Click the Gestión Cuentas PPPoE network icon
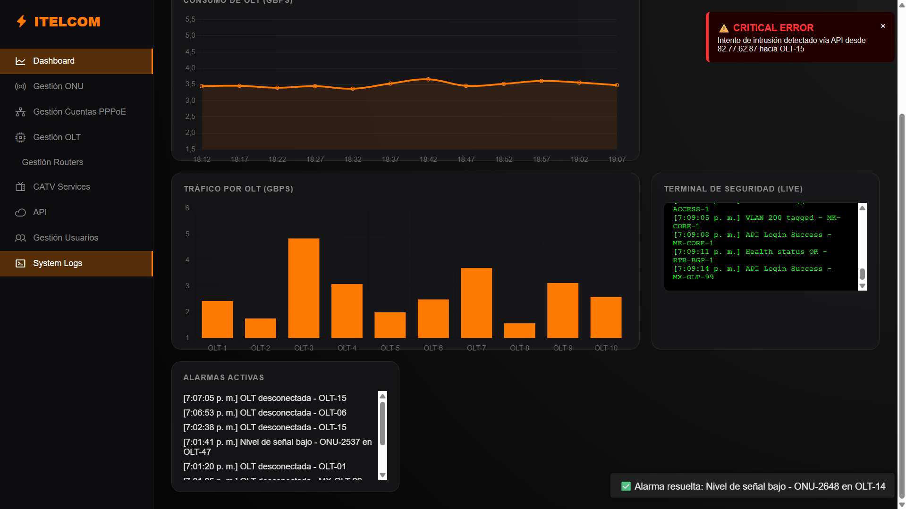This screenshot has height=509, width=906. click(20, 112)
